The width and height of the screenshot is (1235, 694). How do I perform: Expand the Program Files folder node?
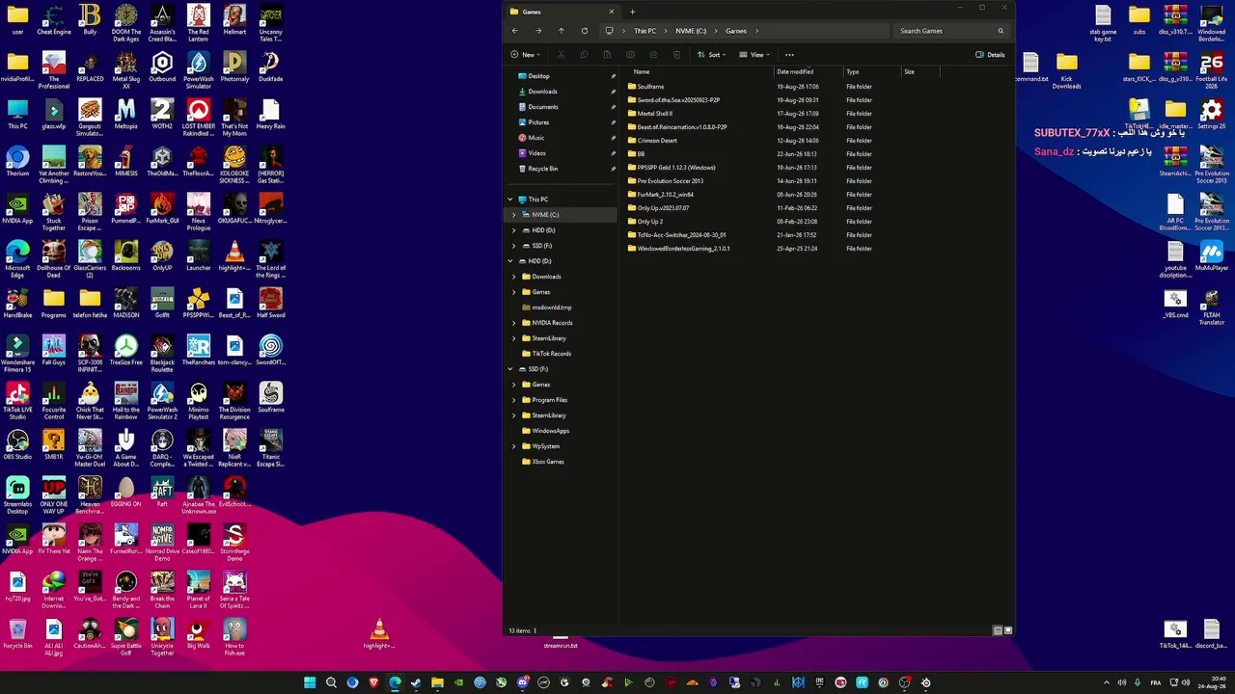pyautogui.click(x=514, y=400)
